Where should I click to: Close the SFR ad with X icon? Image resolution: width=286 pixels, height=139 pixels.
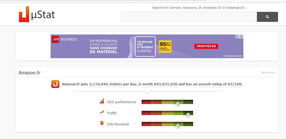point(241,36)
